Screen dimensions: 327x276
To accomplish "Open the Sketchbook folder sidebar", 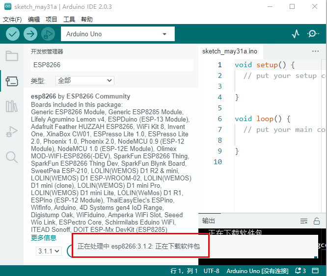I will 12,56.
